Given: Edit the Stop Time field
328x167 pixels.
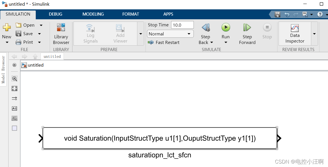Looking at the screenshot, I should (182, 25).
